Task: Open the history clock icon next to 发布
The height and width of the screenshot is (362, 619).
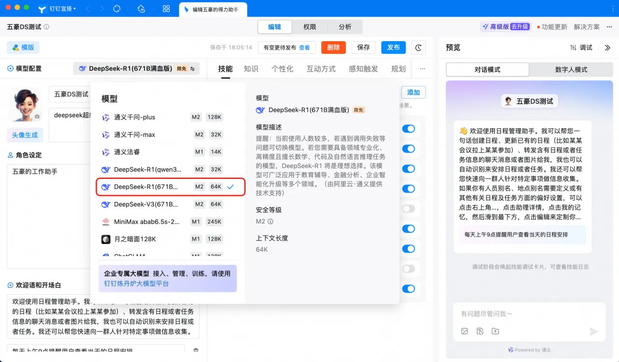Action: coord(418,47)
